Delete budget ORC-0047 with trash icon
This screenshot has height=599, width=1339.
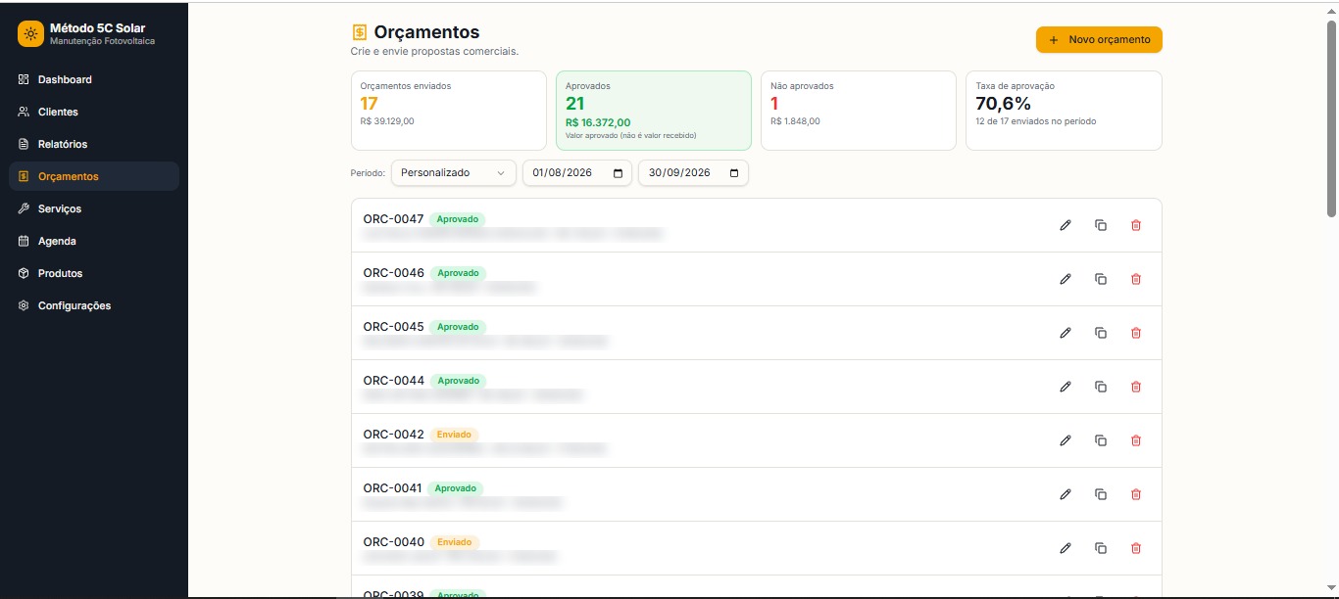(1136, 225)
